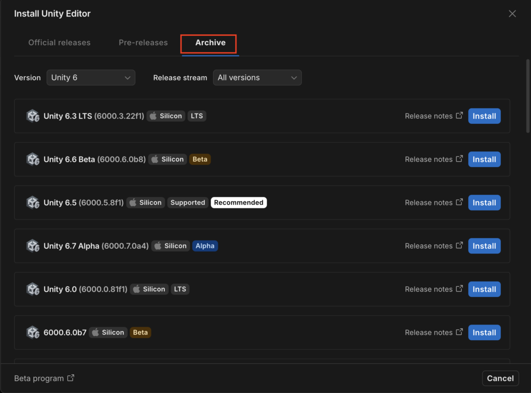Click the Silicon badge on Unity 6.3 LTS
531x393 pixels.
pos(166,116)
